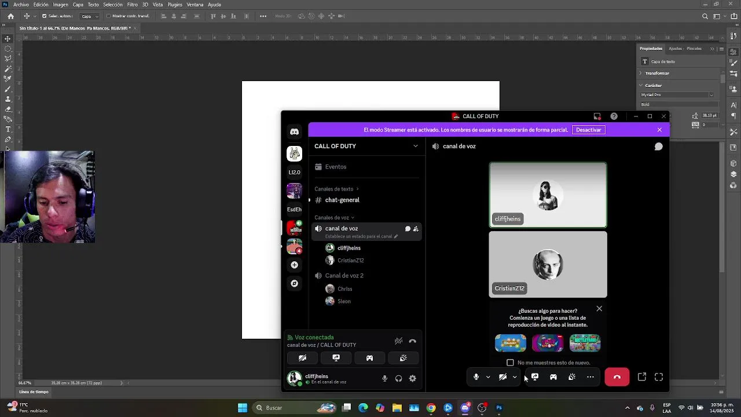Open Discord user settings gear
Screen dimensions: 741x417
pyautogui.click(x=412, y=378)
